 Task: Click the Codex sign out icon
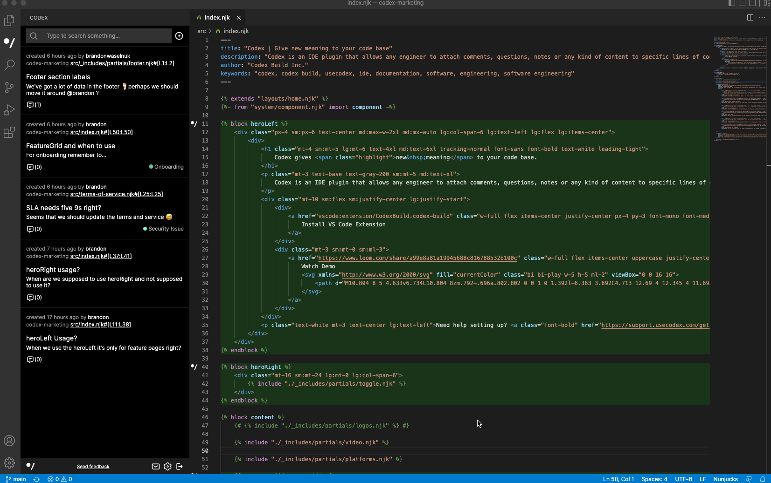(x=180, y=466)
